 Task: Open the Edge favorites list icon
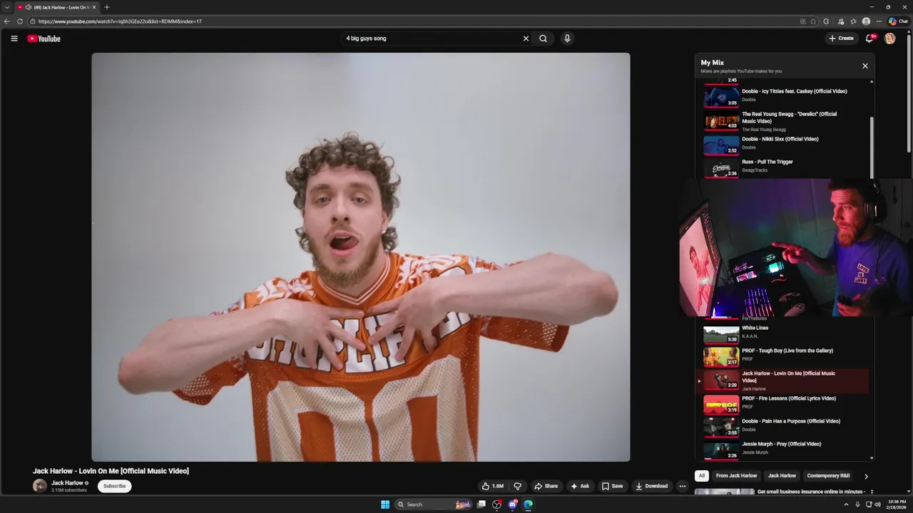853,21
